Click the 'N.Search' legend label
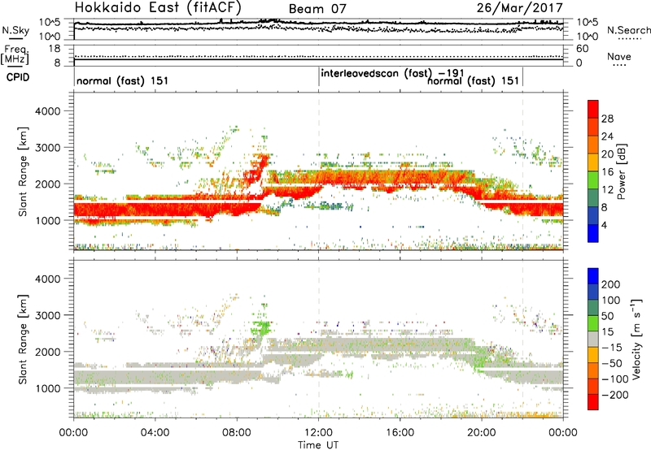Viewport: 651px width, 450px height. [628, 30]
